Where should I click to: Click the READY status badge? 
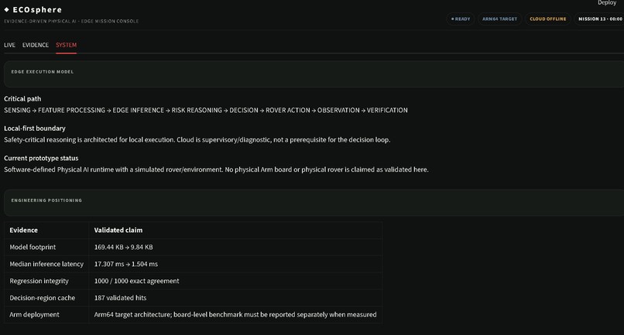pyautogui.click(x=461, y=19)
